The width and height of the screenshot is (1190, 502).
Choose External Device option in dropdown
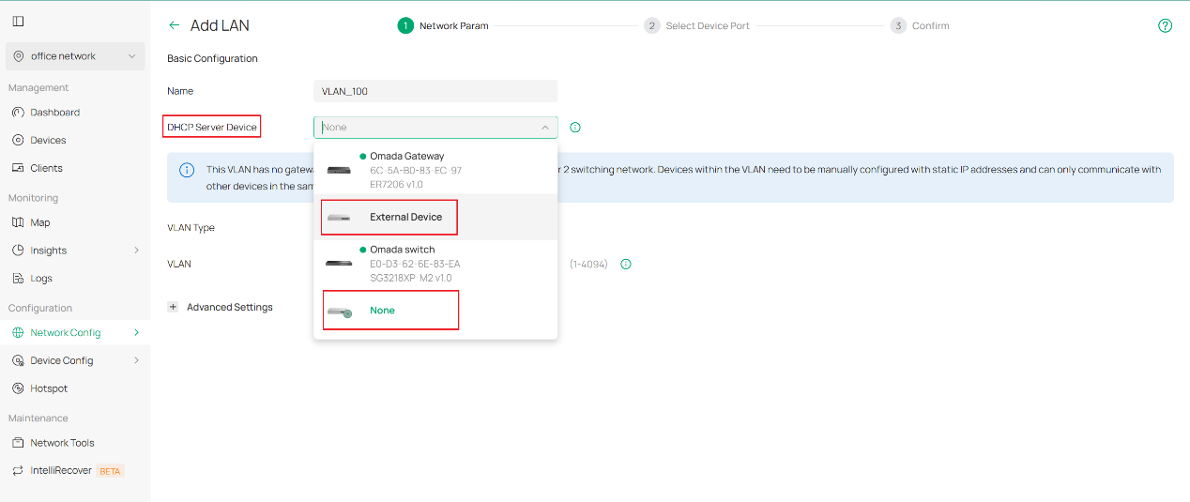[405, 217]
